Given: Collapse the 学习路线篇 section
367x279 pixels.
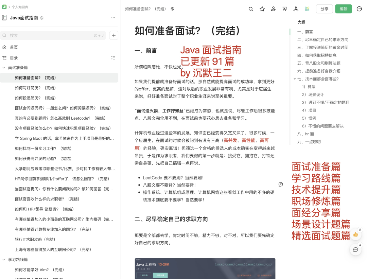Looking at the screenshot, I should (x=4, y=260).
